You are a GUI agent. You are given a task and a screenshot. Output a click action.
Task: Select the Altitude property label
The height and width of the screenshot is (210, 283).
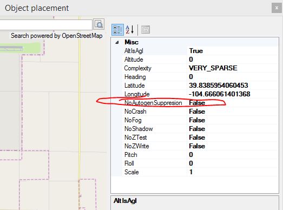coord(134,60)
